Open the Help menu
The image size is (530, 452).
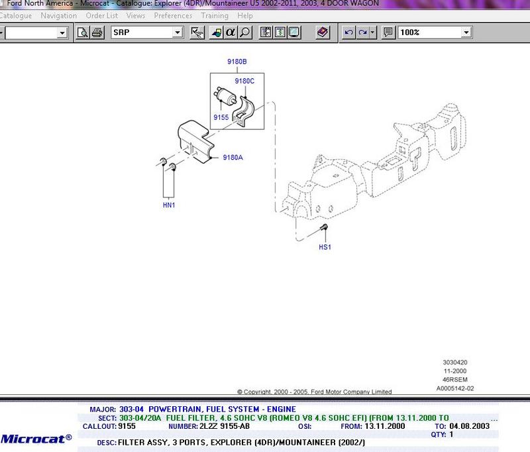(x=245, y=15)
